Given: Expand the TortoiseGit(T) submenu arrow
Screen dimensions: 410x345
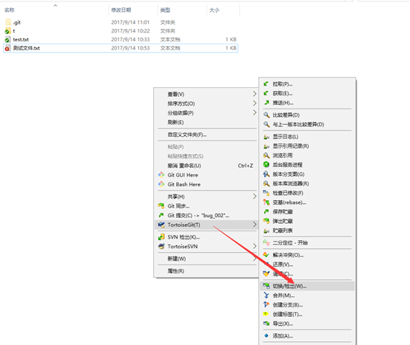Looking at the screenshot, I should [255, 225].
